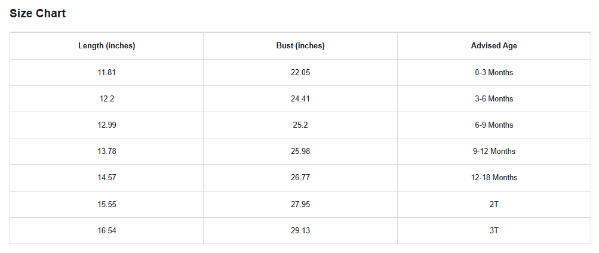
Task: Click the 12.2 length value
Action: click(107, 99)
